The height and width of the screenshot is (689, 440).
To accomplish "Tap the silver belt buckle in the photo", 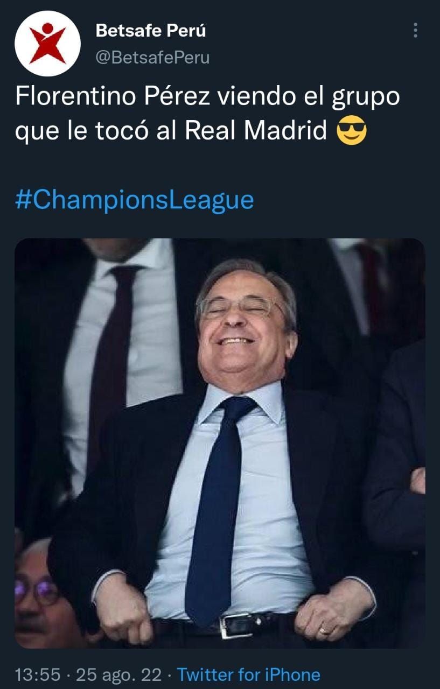I will [x=236, y=625].
